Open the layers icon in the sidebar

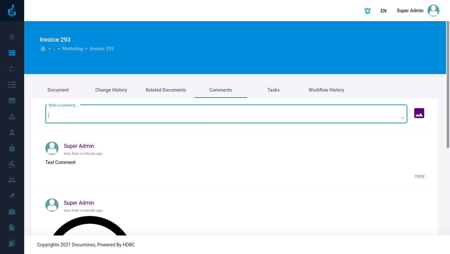tap(12, 37)
